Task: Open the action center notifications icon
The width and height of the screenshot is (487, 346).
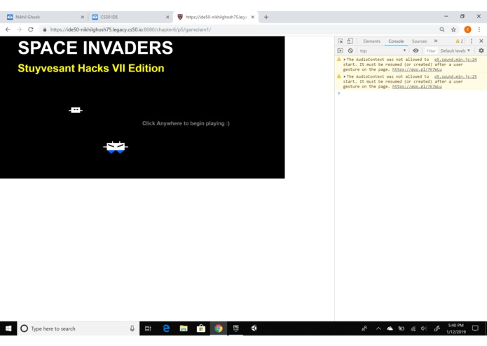Action: click(x=475, y=328)
